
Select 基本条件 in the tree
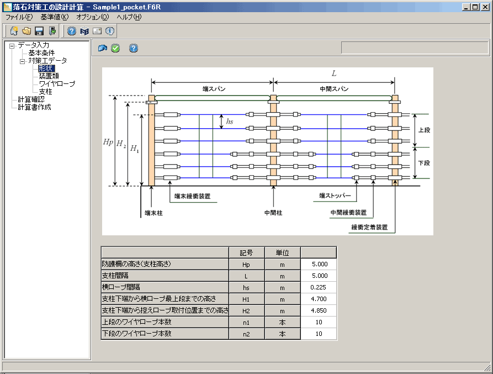coord(41,53)
